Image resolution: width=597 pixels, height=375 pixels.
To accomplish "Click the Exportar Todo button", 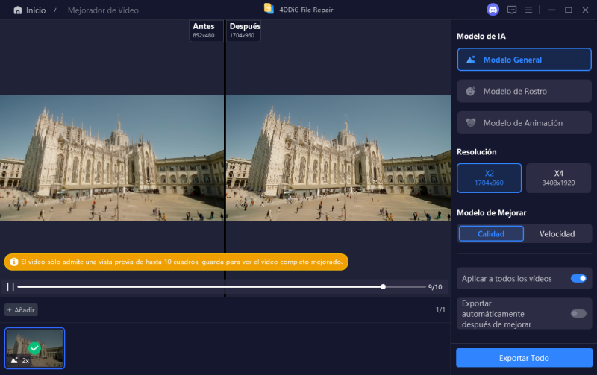I will pyautogui.click(x=524, y=358).
